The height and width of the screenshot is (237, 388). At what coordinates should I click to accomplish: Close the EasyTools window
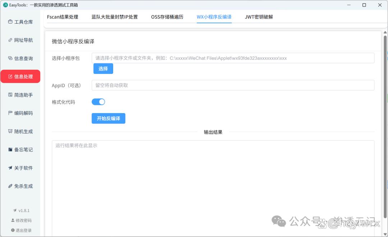click(x=380, y=5)
